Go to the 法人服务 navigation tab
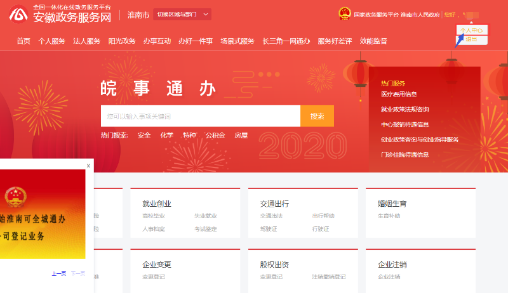 coord(86,41)
